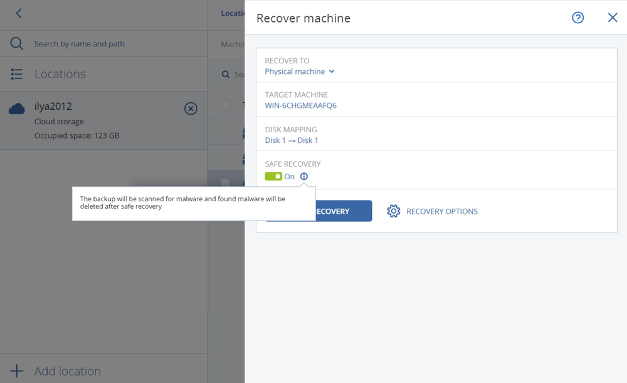
Task: Click the Safe Recovery info icon
Action: 303,176
